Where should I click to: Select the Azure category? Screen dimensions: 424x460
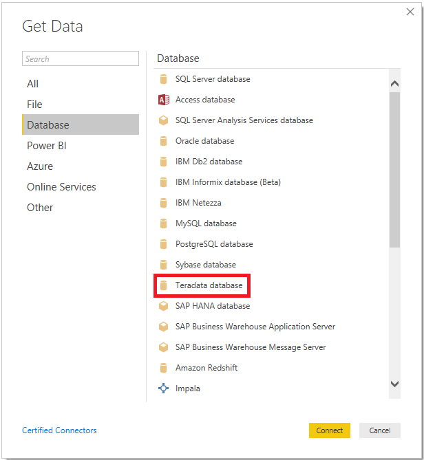(81, 166)
